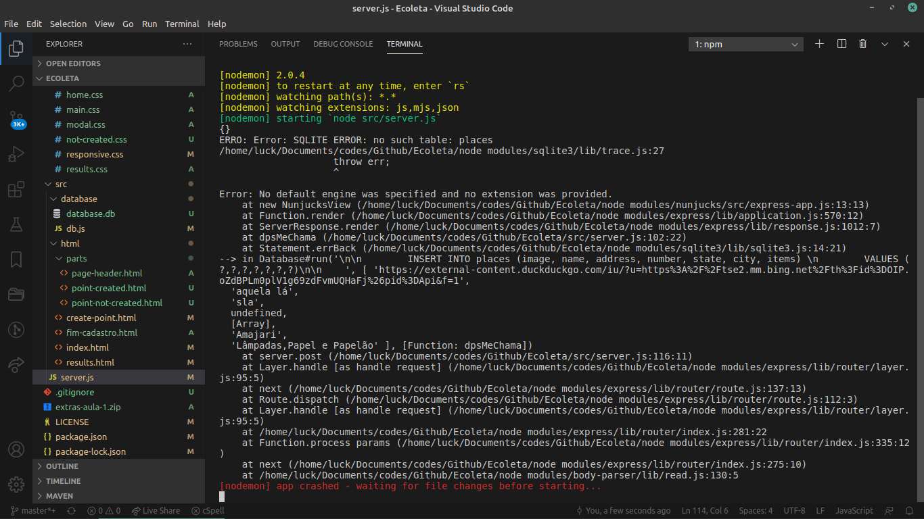Kill the terminal with trash icon
924x519 pixels.
(862, 44)
